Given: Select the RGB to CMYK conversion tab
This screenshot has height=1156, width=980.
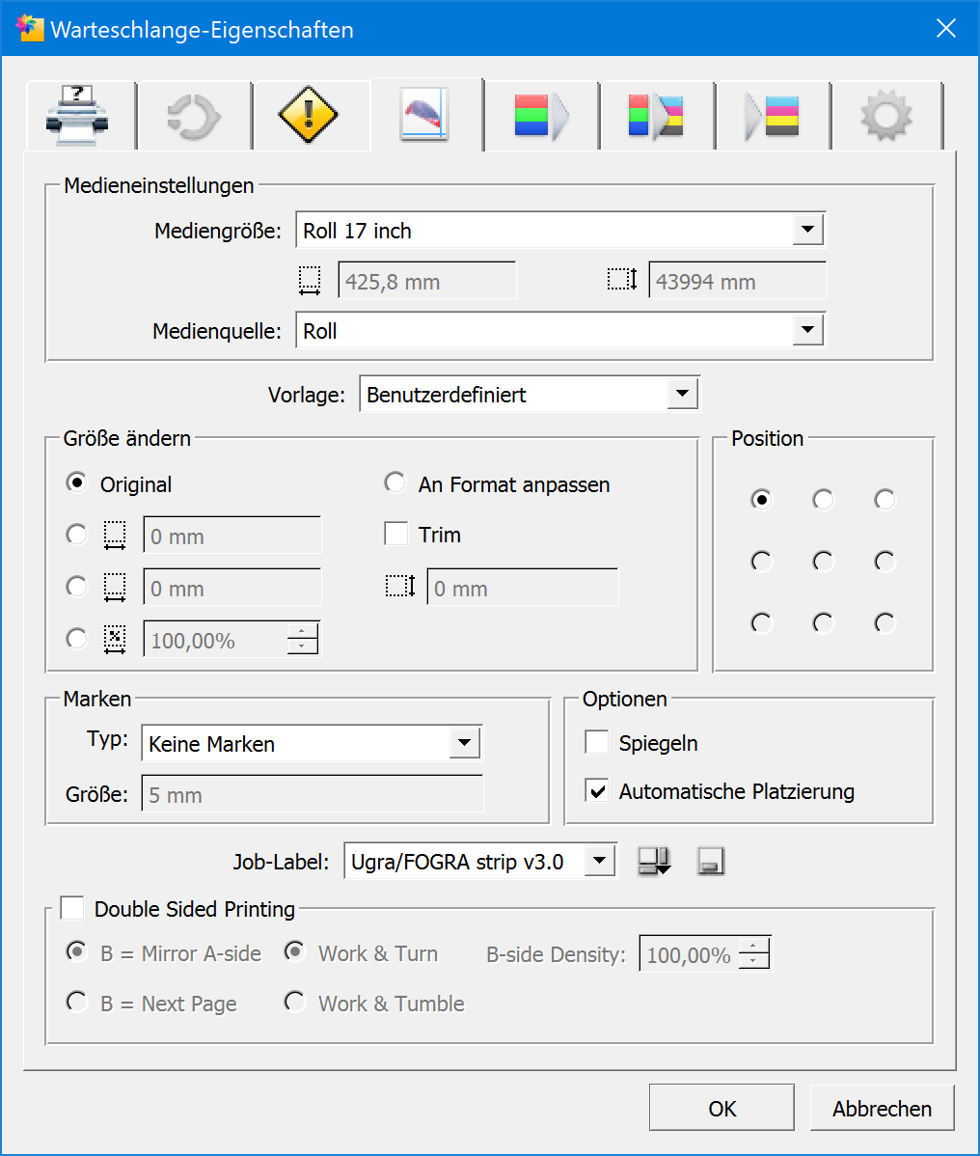Looking at the screenshot, I should [x=656, y=116].
